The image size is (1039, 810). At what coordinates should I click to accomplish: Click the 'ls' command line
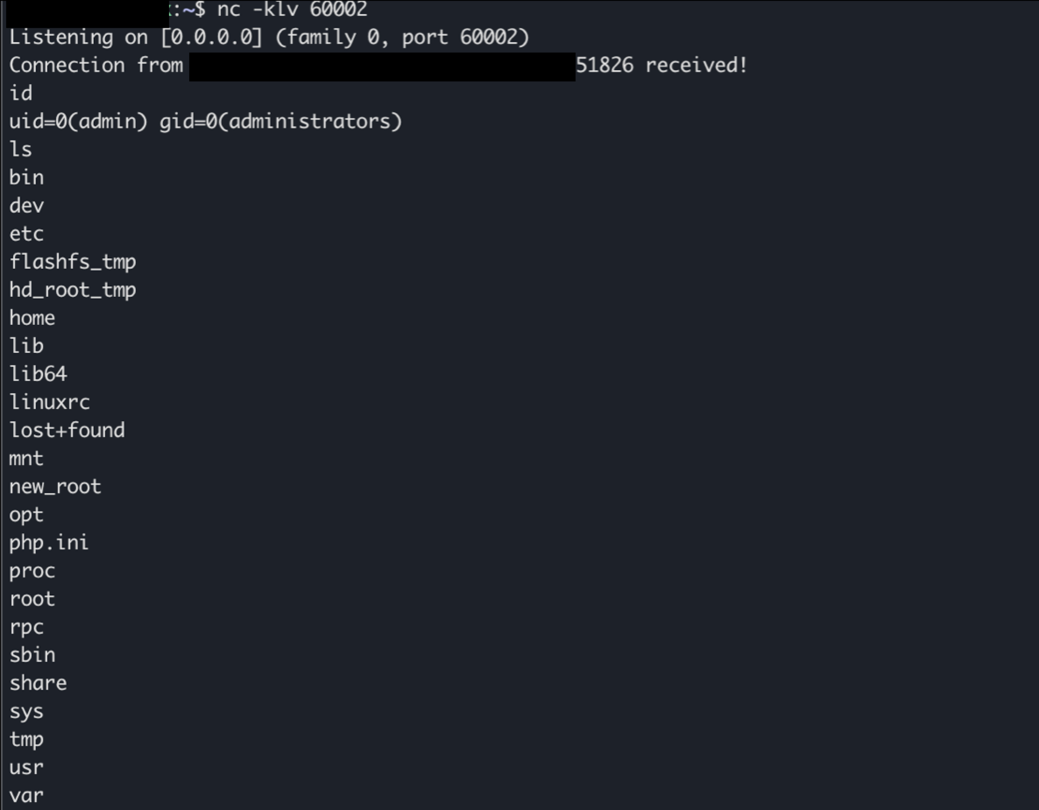21,149
